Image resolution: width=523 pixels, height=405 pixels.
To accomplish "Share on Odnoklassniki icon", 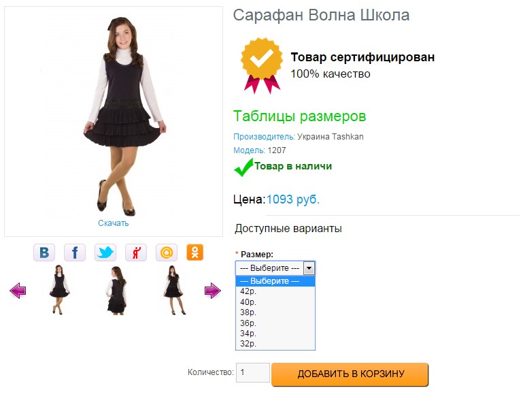I will click(196, 253).
